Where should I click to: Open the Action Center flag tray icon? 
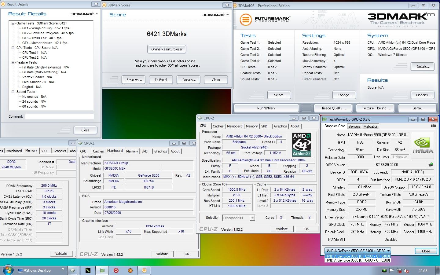(x=391, y=271)
